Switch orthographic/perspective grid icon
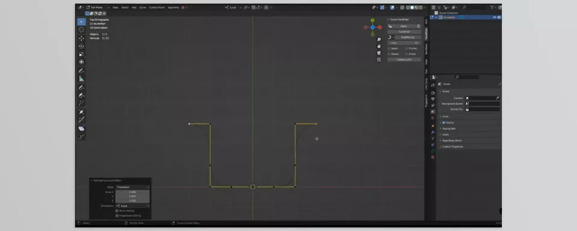 pyautogui.click(x=379, y=59)
